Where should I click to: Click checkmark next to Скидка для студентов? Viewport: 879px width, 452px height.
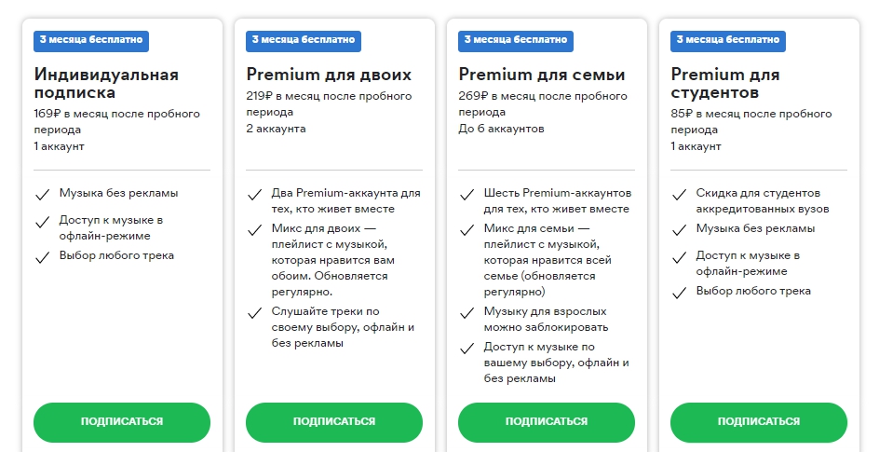pos(679,195)
